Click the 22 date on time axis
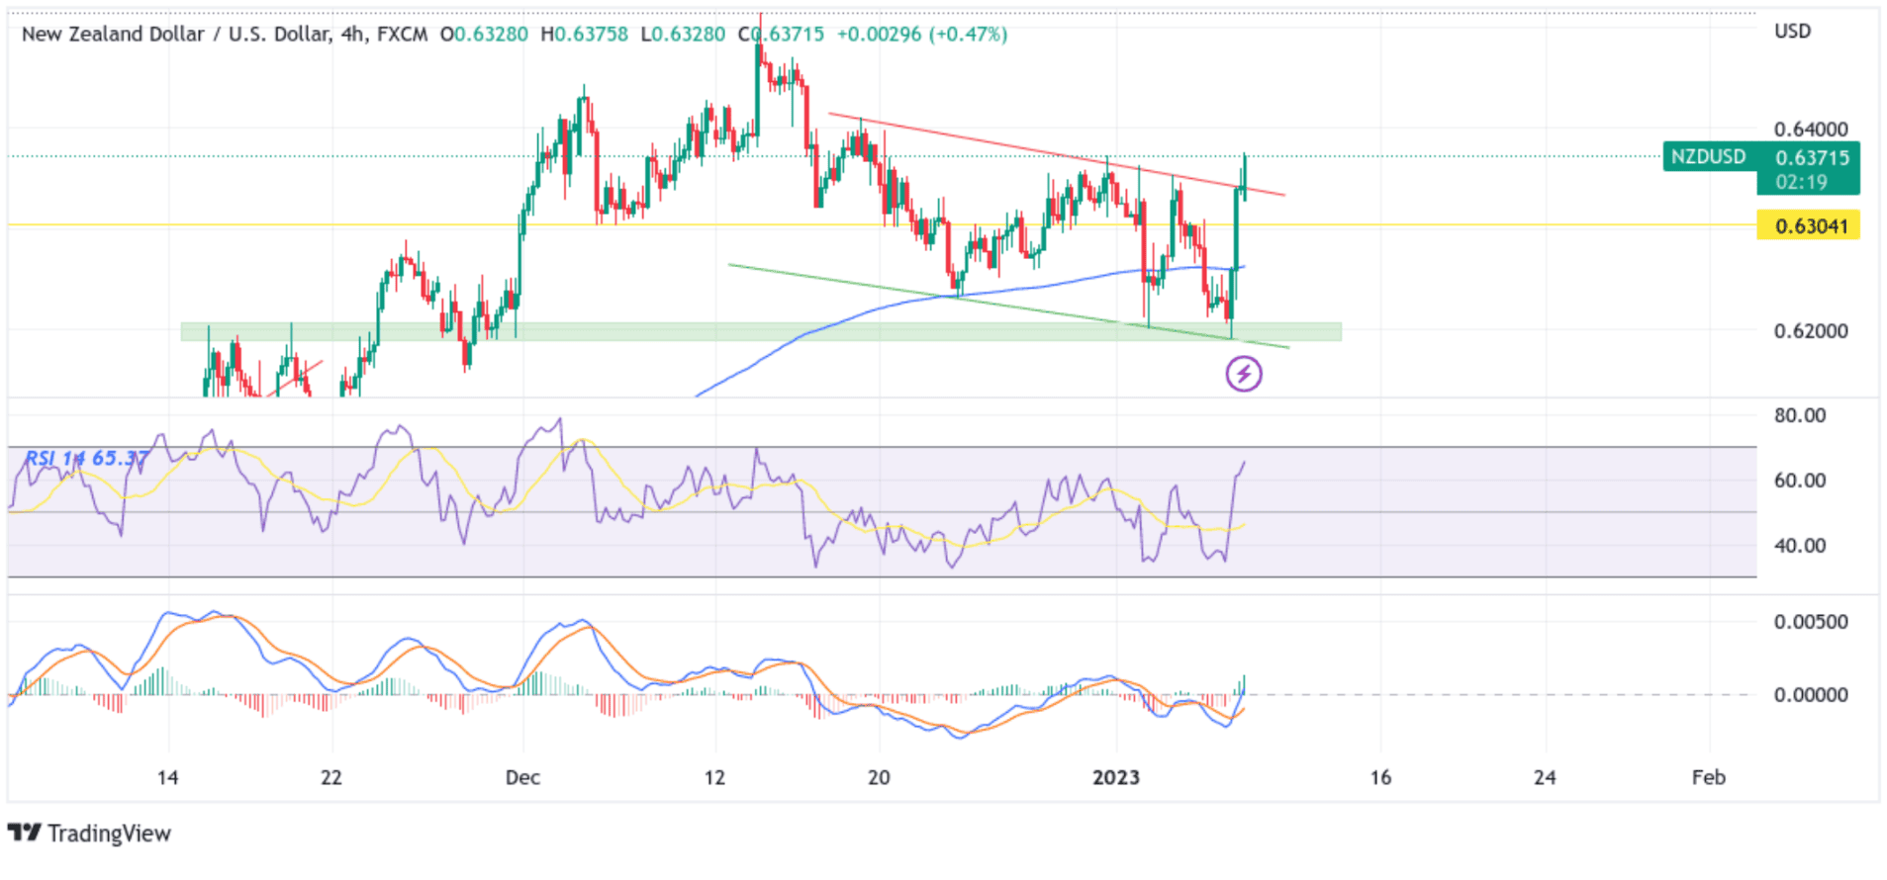 [x=331, y=777]
